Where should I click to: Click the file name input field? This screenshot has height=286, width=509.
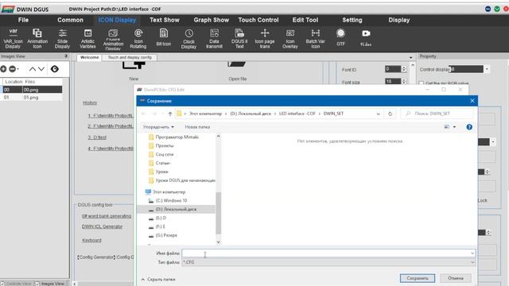click(x=326, y=253)
